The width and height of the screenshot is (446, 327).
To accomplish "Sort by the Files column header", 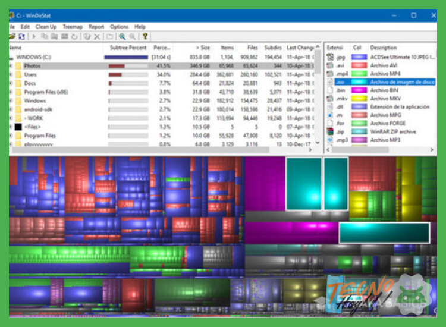I will pos(252,48).
